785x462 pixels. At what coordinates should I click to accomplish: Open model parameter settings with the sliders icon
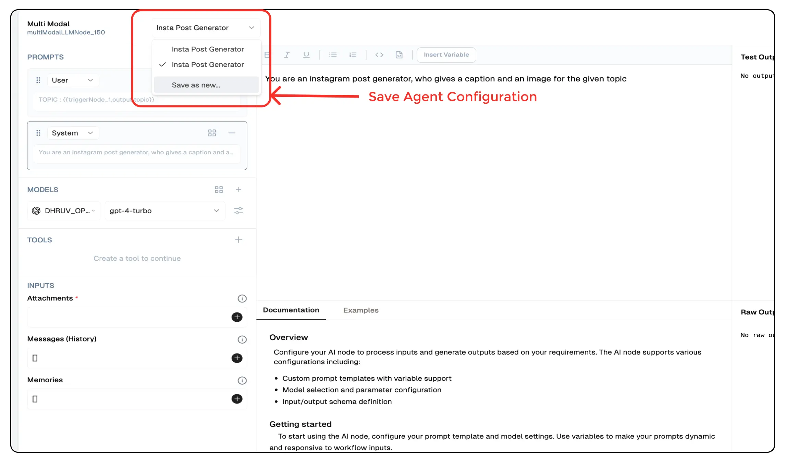click(x=239, y=211)
